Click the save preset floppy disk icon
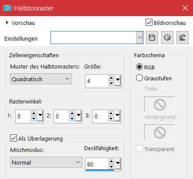Image resolution: width=193 pixels, height=179 pixels. pos(152,38)
